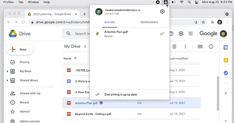Viewport: 234px width, 123px height.
Task: Get add-ons with plus icon
Action: click(x=226, y=93)
